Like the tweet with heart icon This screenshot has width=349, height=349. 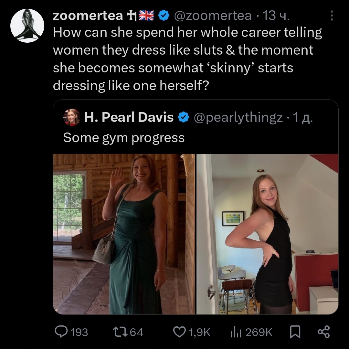click(179, 332)
